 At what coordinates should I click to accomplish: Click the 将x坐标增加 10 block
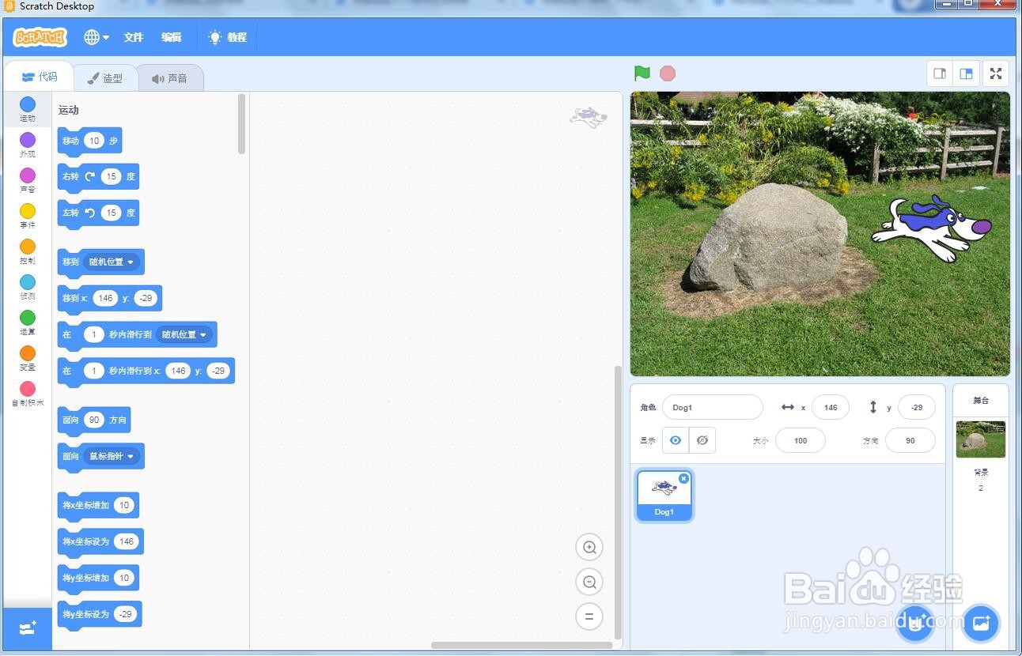pos(99,505)
